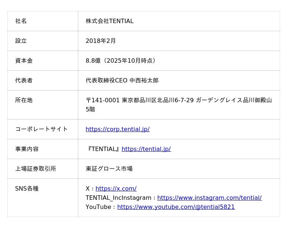Image resolution: width=294 pixels, height=228 pixels.
Task: Click the 社名 row label
Action: tap(21, 21)
